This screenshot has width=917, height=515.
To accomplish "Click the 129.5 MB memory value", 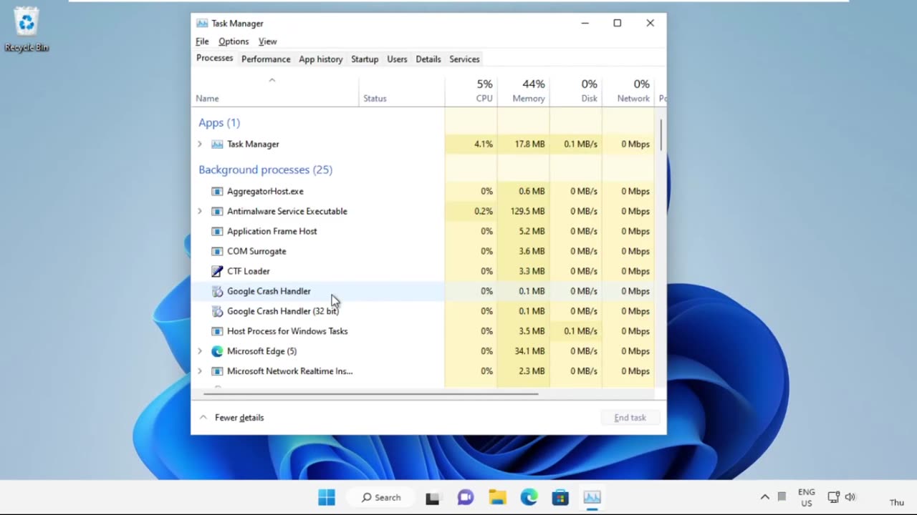I will 527,211.
